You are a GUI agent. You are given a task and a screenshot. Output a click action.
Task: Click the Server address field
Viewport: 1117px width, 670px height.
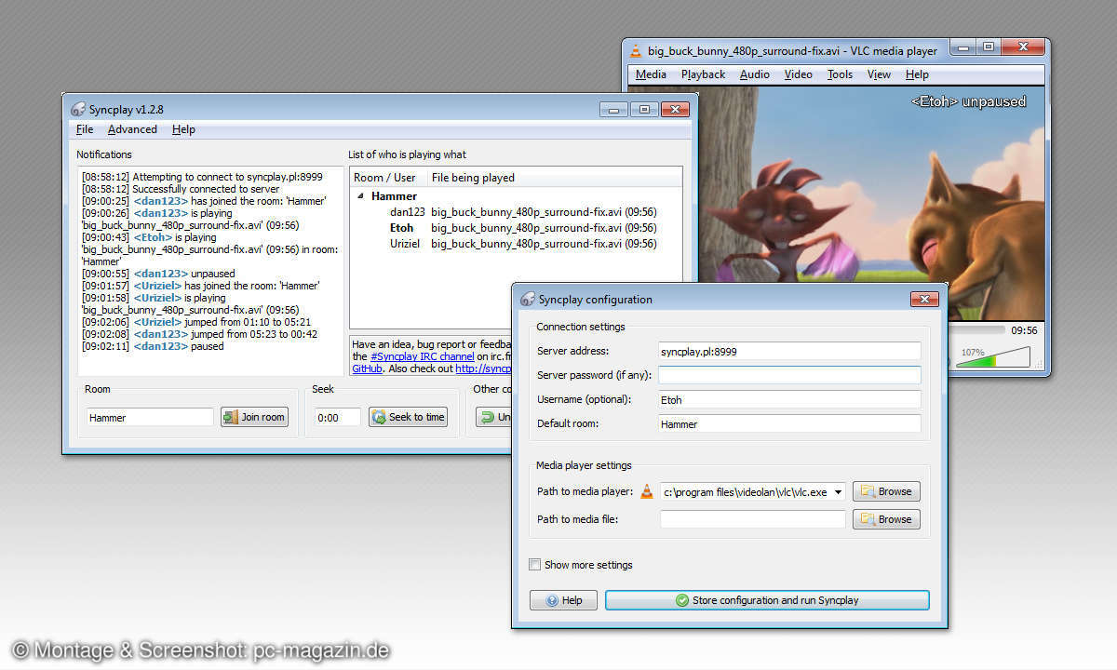[789, 351]
